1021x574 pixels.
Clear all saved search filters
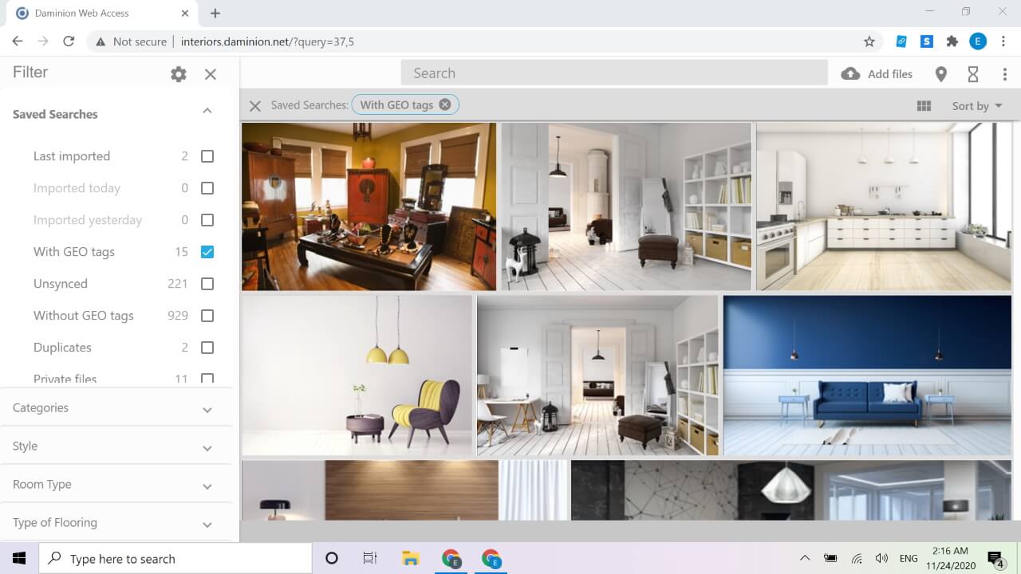pos(255,106)
